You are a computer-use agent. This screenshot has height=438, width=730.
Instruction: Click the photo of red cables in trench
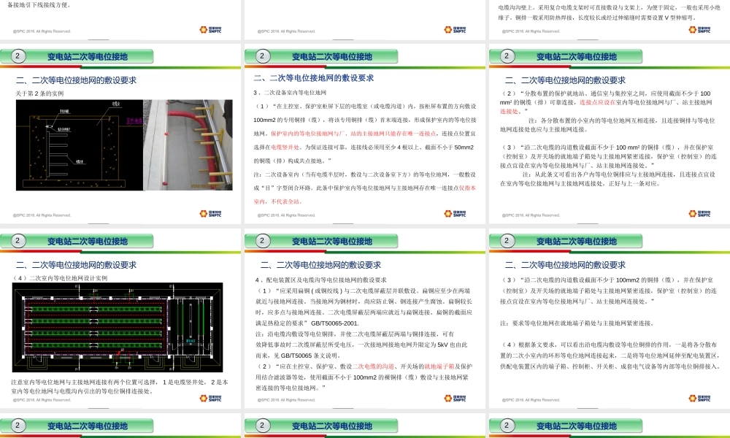(188, 145)
